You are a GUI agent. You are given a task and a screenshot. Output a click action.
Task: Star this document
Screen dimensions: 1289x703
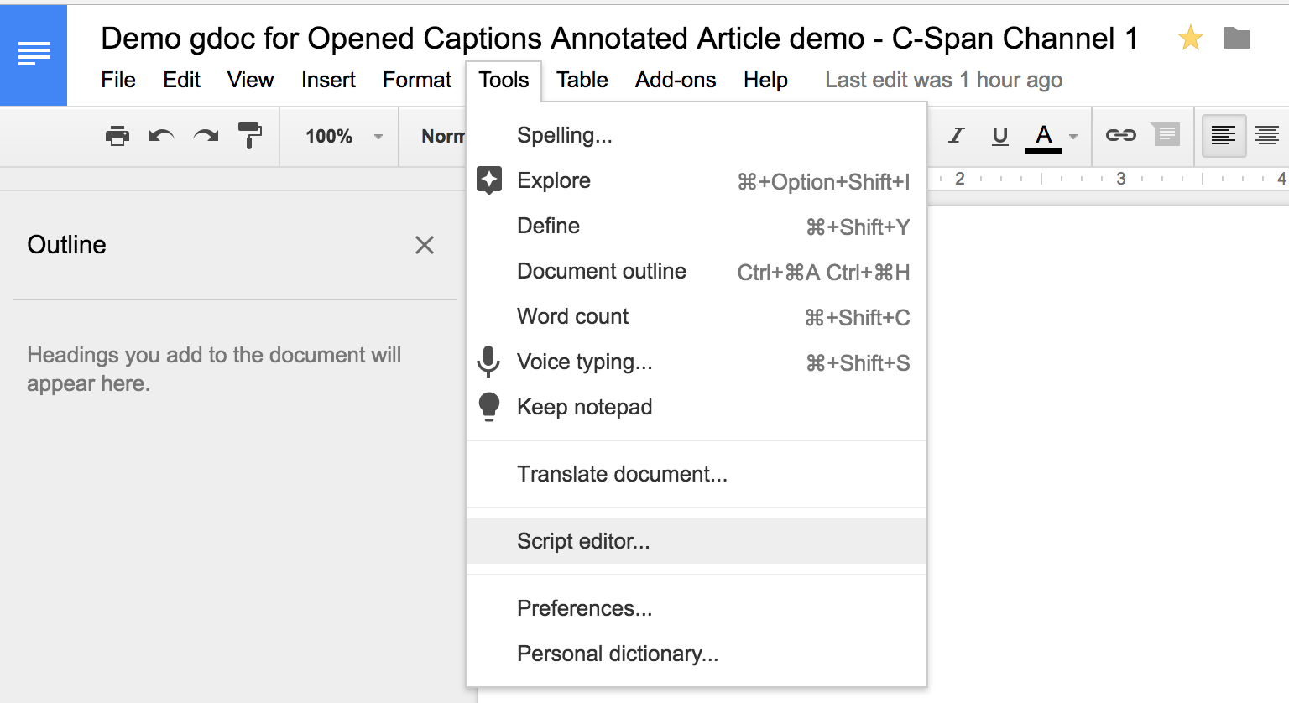[x=1190, y=38]
